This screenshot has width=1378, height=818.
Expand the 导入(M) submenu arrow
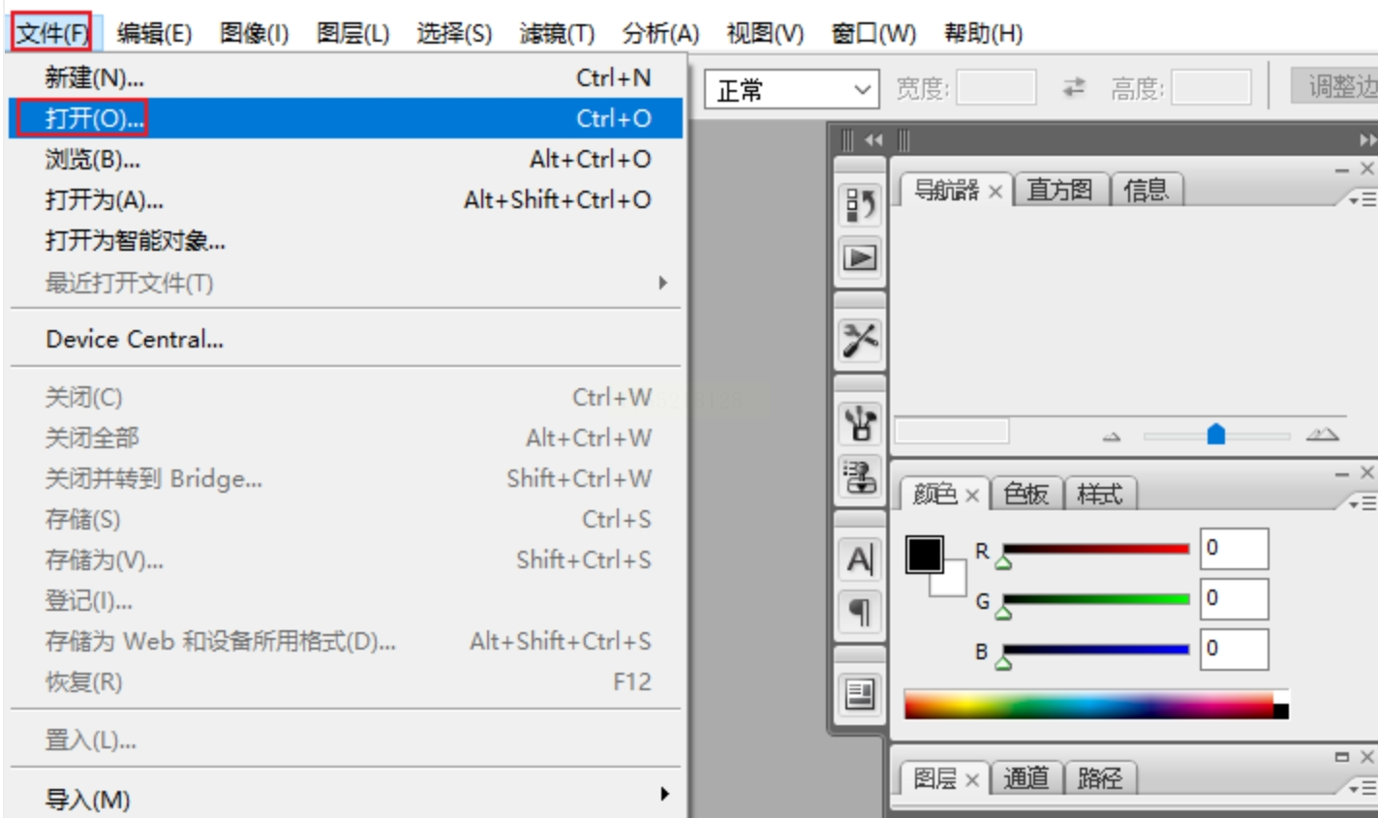coord(664,795)
